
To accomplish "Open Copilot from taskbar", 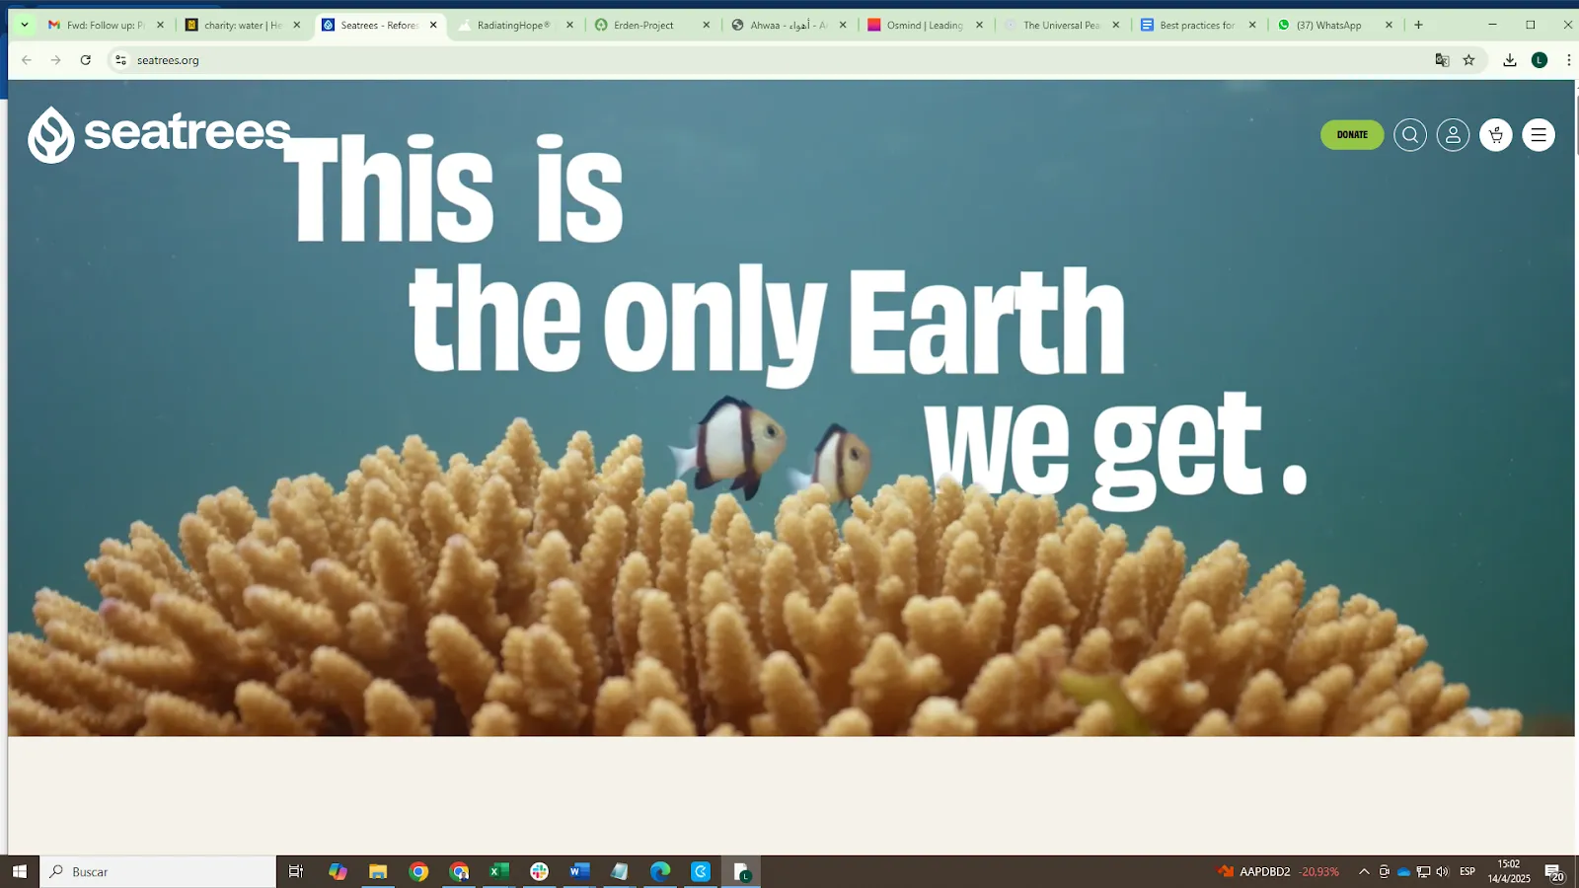I will coord(338,871).
